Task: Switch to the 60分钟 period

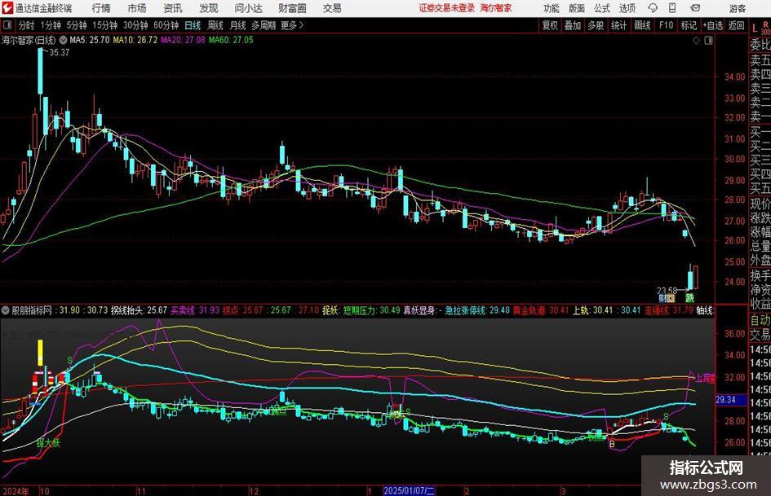Action: (166, 25)
